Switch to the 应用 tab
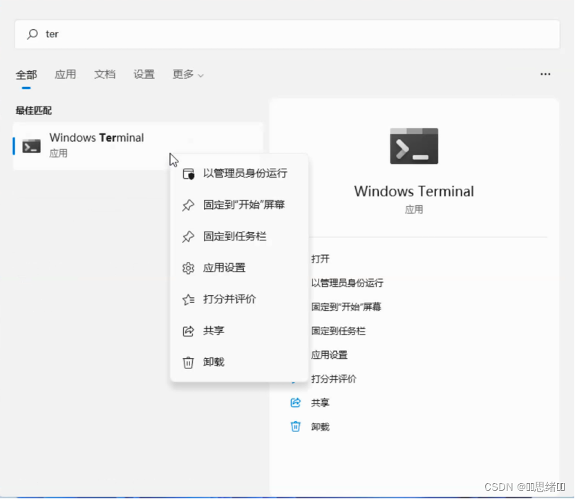The image size is (575, 499). pyautogui.click(x=65, y=75)
